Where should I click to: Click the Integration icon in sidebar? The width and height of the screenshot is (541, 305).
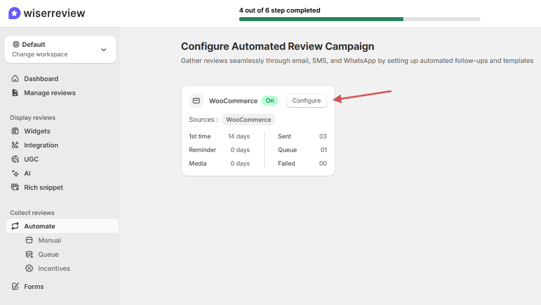[15, 145]
